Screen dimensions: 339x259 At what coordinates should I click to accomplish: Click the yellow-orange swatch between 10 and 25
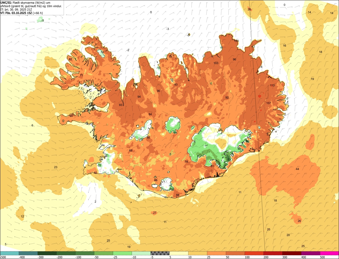[x=198, y=253]
